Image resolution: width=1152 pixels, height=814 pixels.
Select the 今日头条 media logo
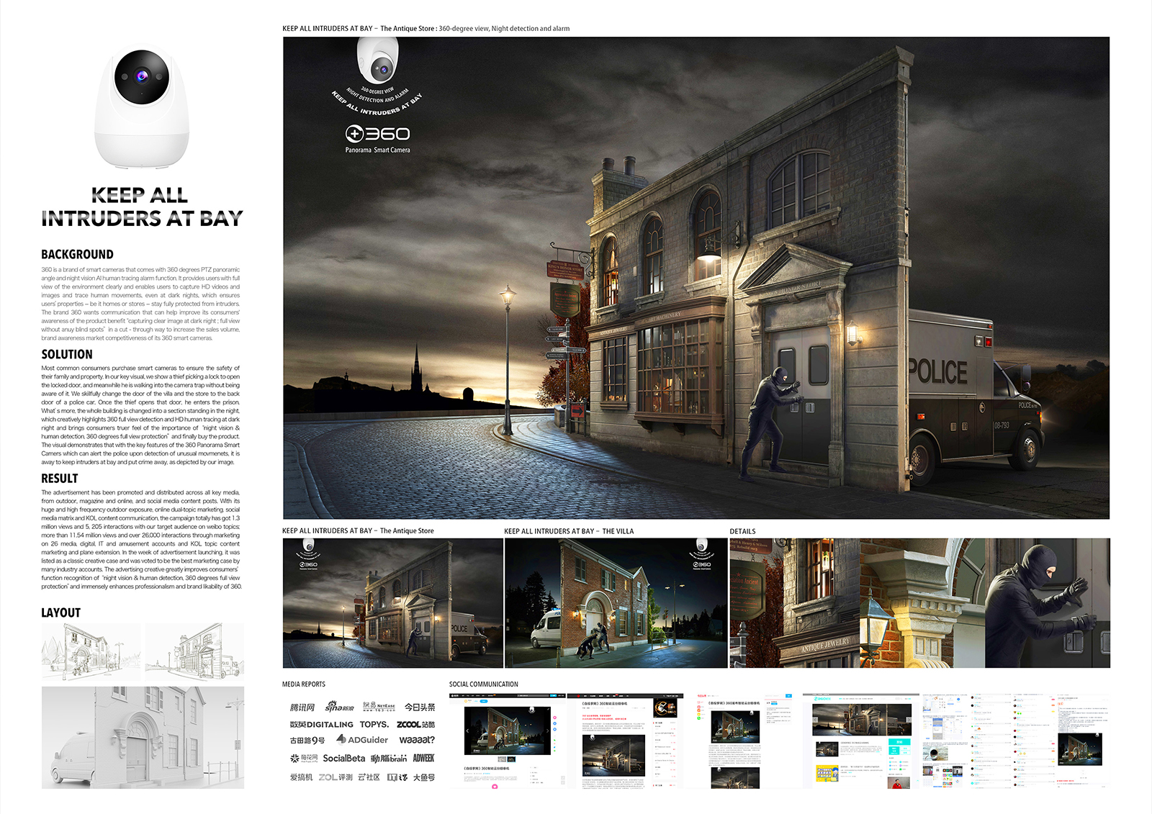click(420, 707)
